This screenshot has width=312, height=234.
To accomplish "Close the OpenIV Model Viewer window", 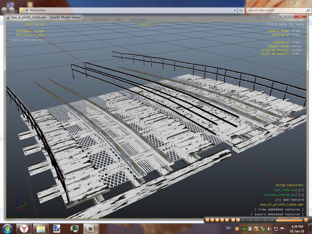I will pyautogui.click(x=300, y=16).
